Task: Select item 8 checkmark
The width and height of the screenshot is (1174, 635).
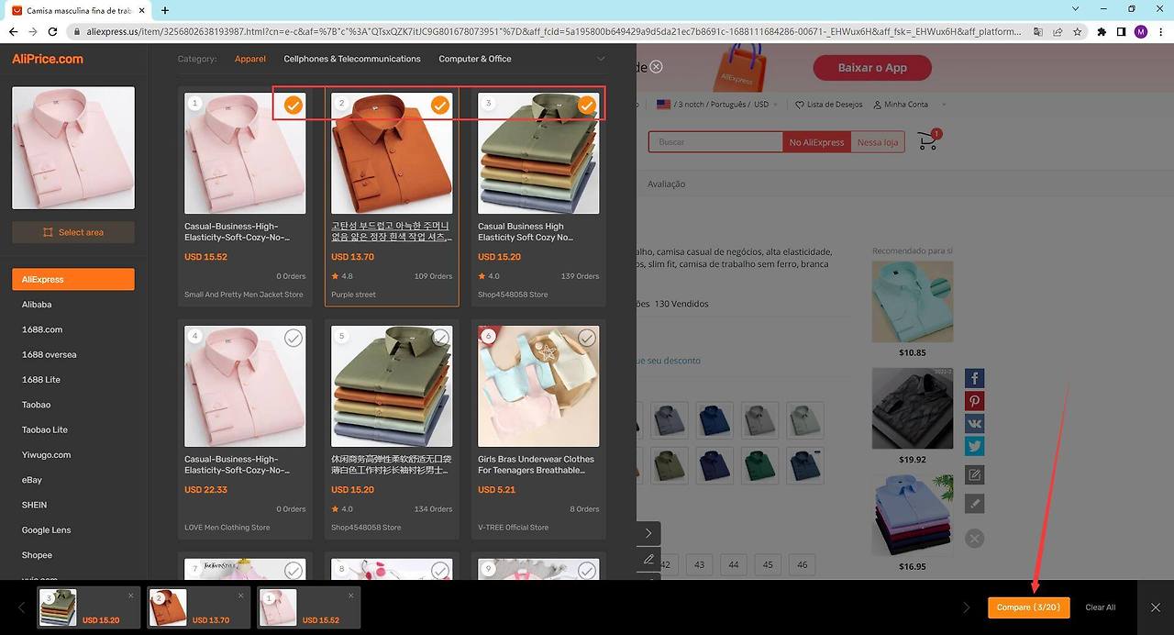Action: (x=440, y=571)
